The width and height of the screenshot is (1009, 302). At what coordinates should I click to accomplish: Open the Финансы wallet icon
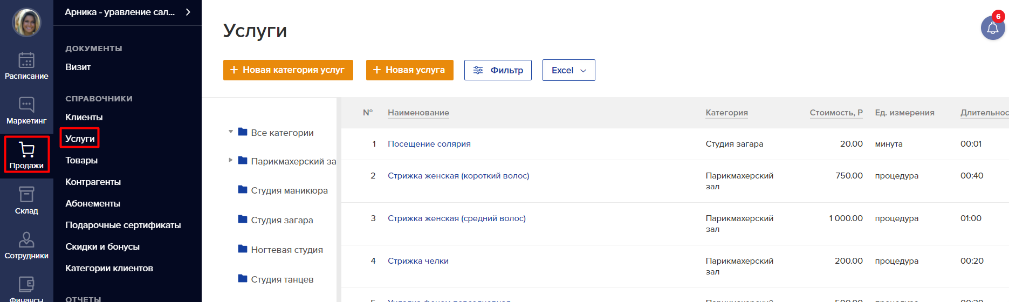pyautogui.click(x=26, y=284)
